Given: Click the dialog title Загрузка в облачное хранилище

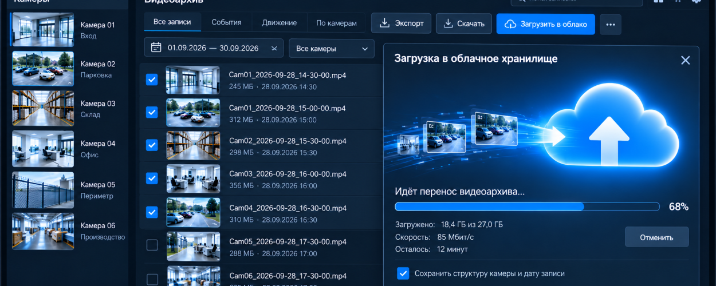Looking at the screenshot, I should pos(476,59).
